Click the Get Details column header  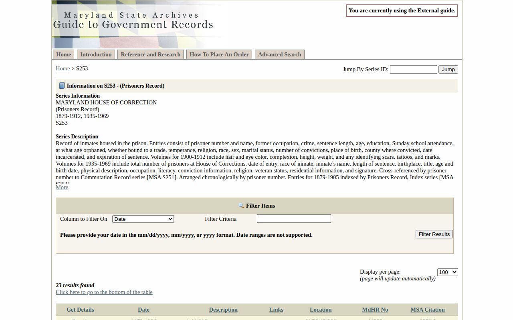point(80,310)
